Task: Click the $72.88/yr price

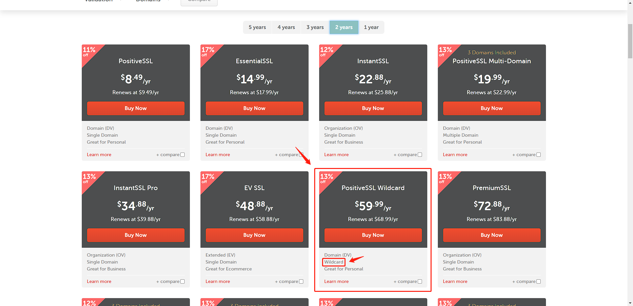Action: 492,206
